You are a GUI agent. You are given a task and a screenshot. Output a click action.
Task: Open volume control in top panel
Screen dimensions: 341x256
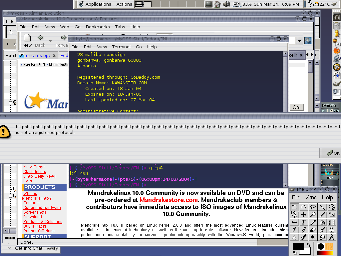click(226, 4)
